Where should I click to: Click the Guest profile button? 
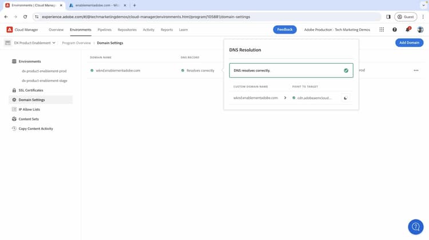pos(406,17)
